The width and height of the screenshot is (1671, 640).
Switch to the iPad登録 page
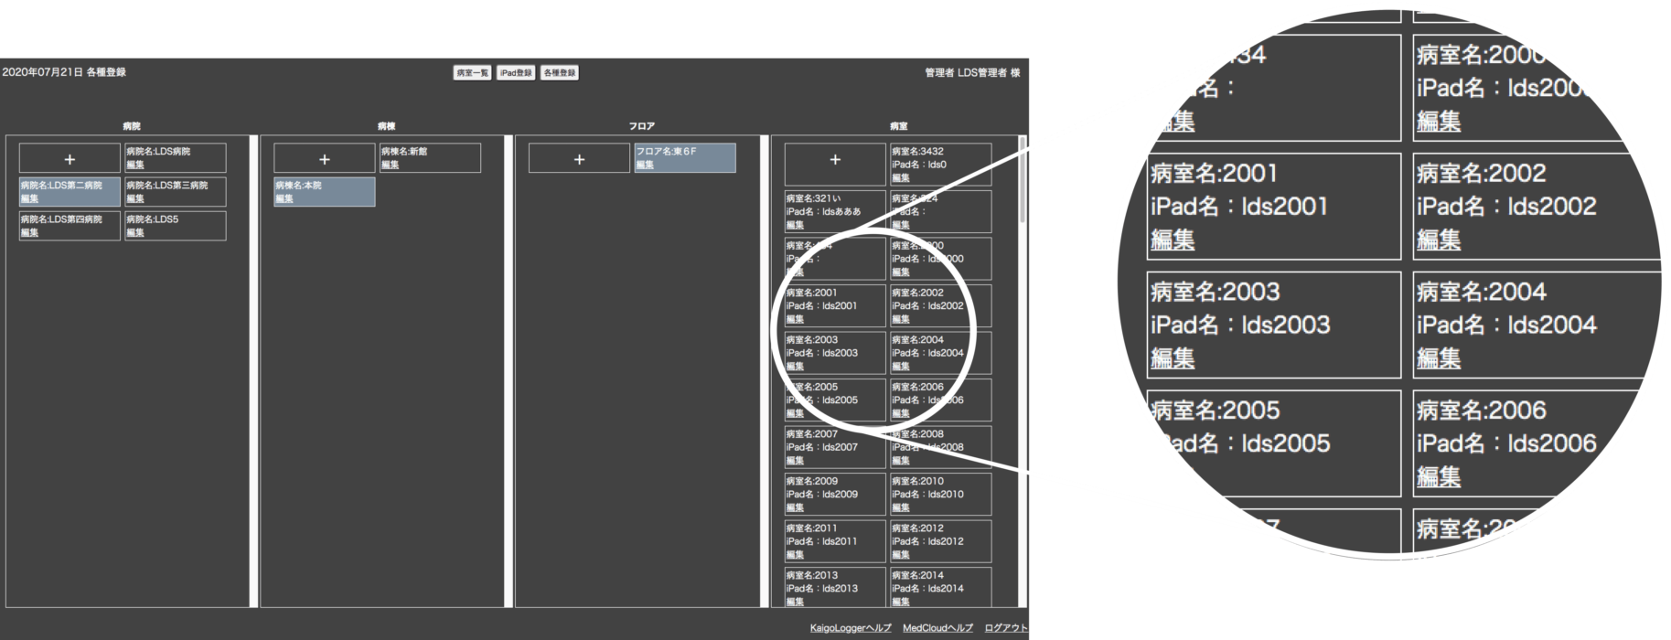coord(516,73)
